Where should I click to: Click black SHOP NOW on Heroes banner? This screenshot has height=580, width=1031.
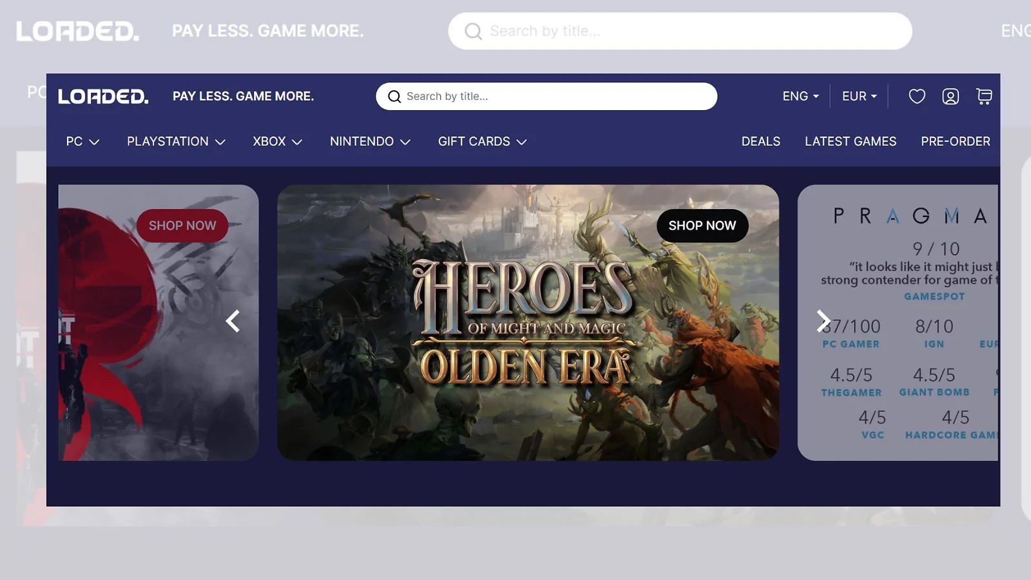pyautogui.click(x=702, y=226)
